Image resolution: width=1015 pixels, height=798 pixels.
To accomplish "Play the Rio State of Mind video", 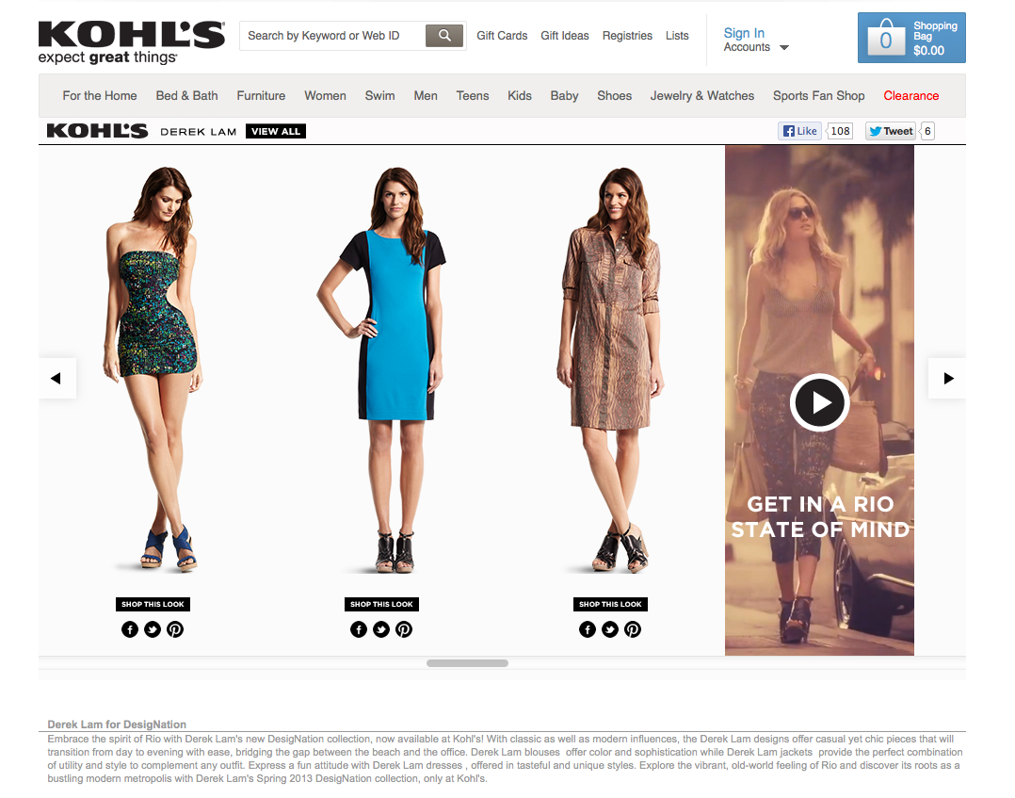I will (819, 402).
